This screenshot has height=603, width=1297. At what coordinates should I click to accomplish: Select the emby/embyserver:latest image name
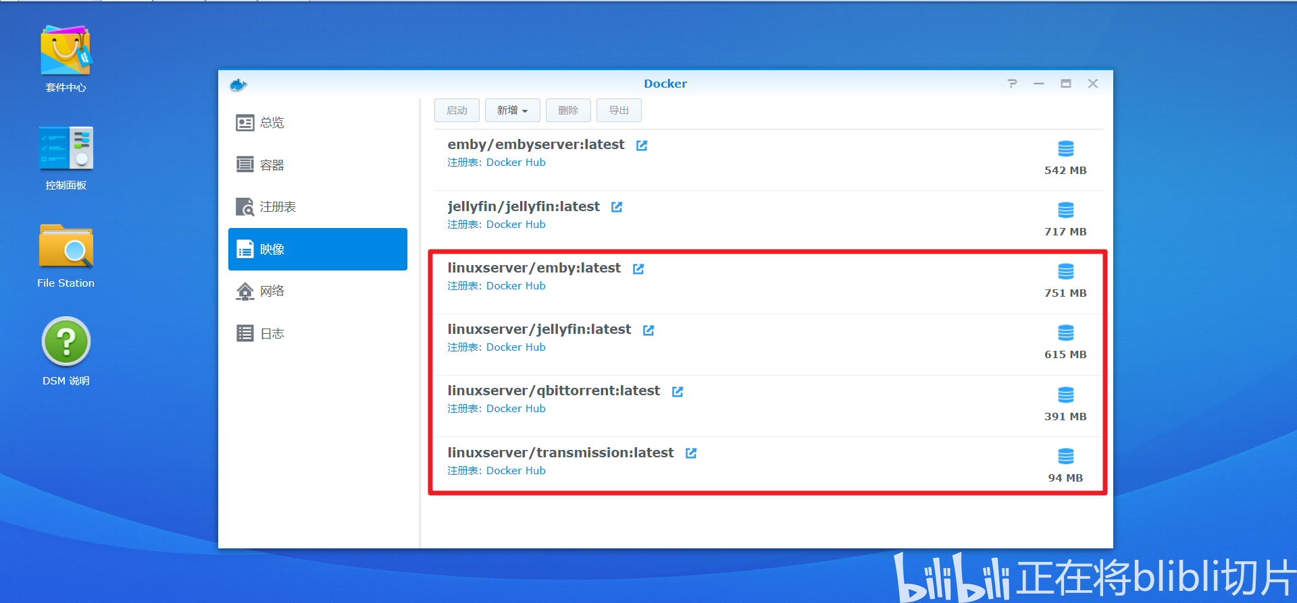536,144
